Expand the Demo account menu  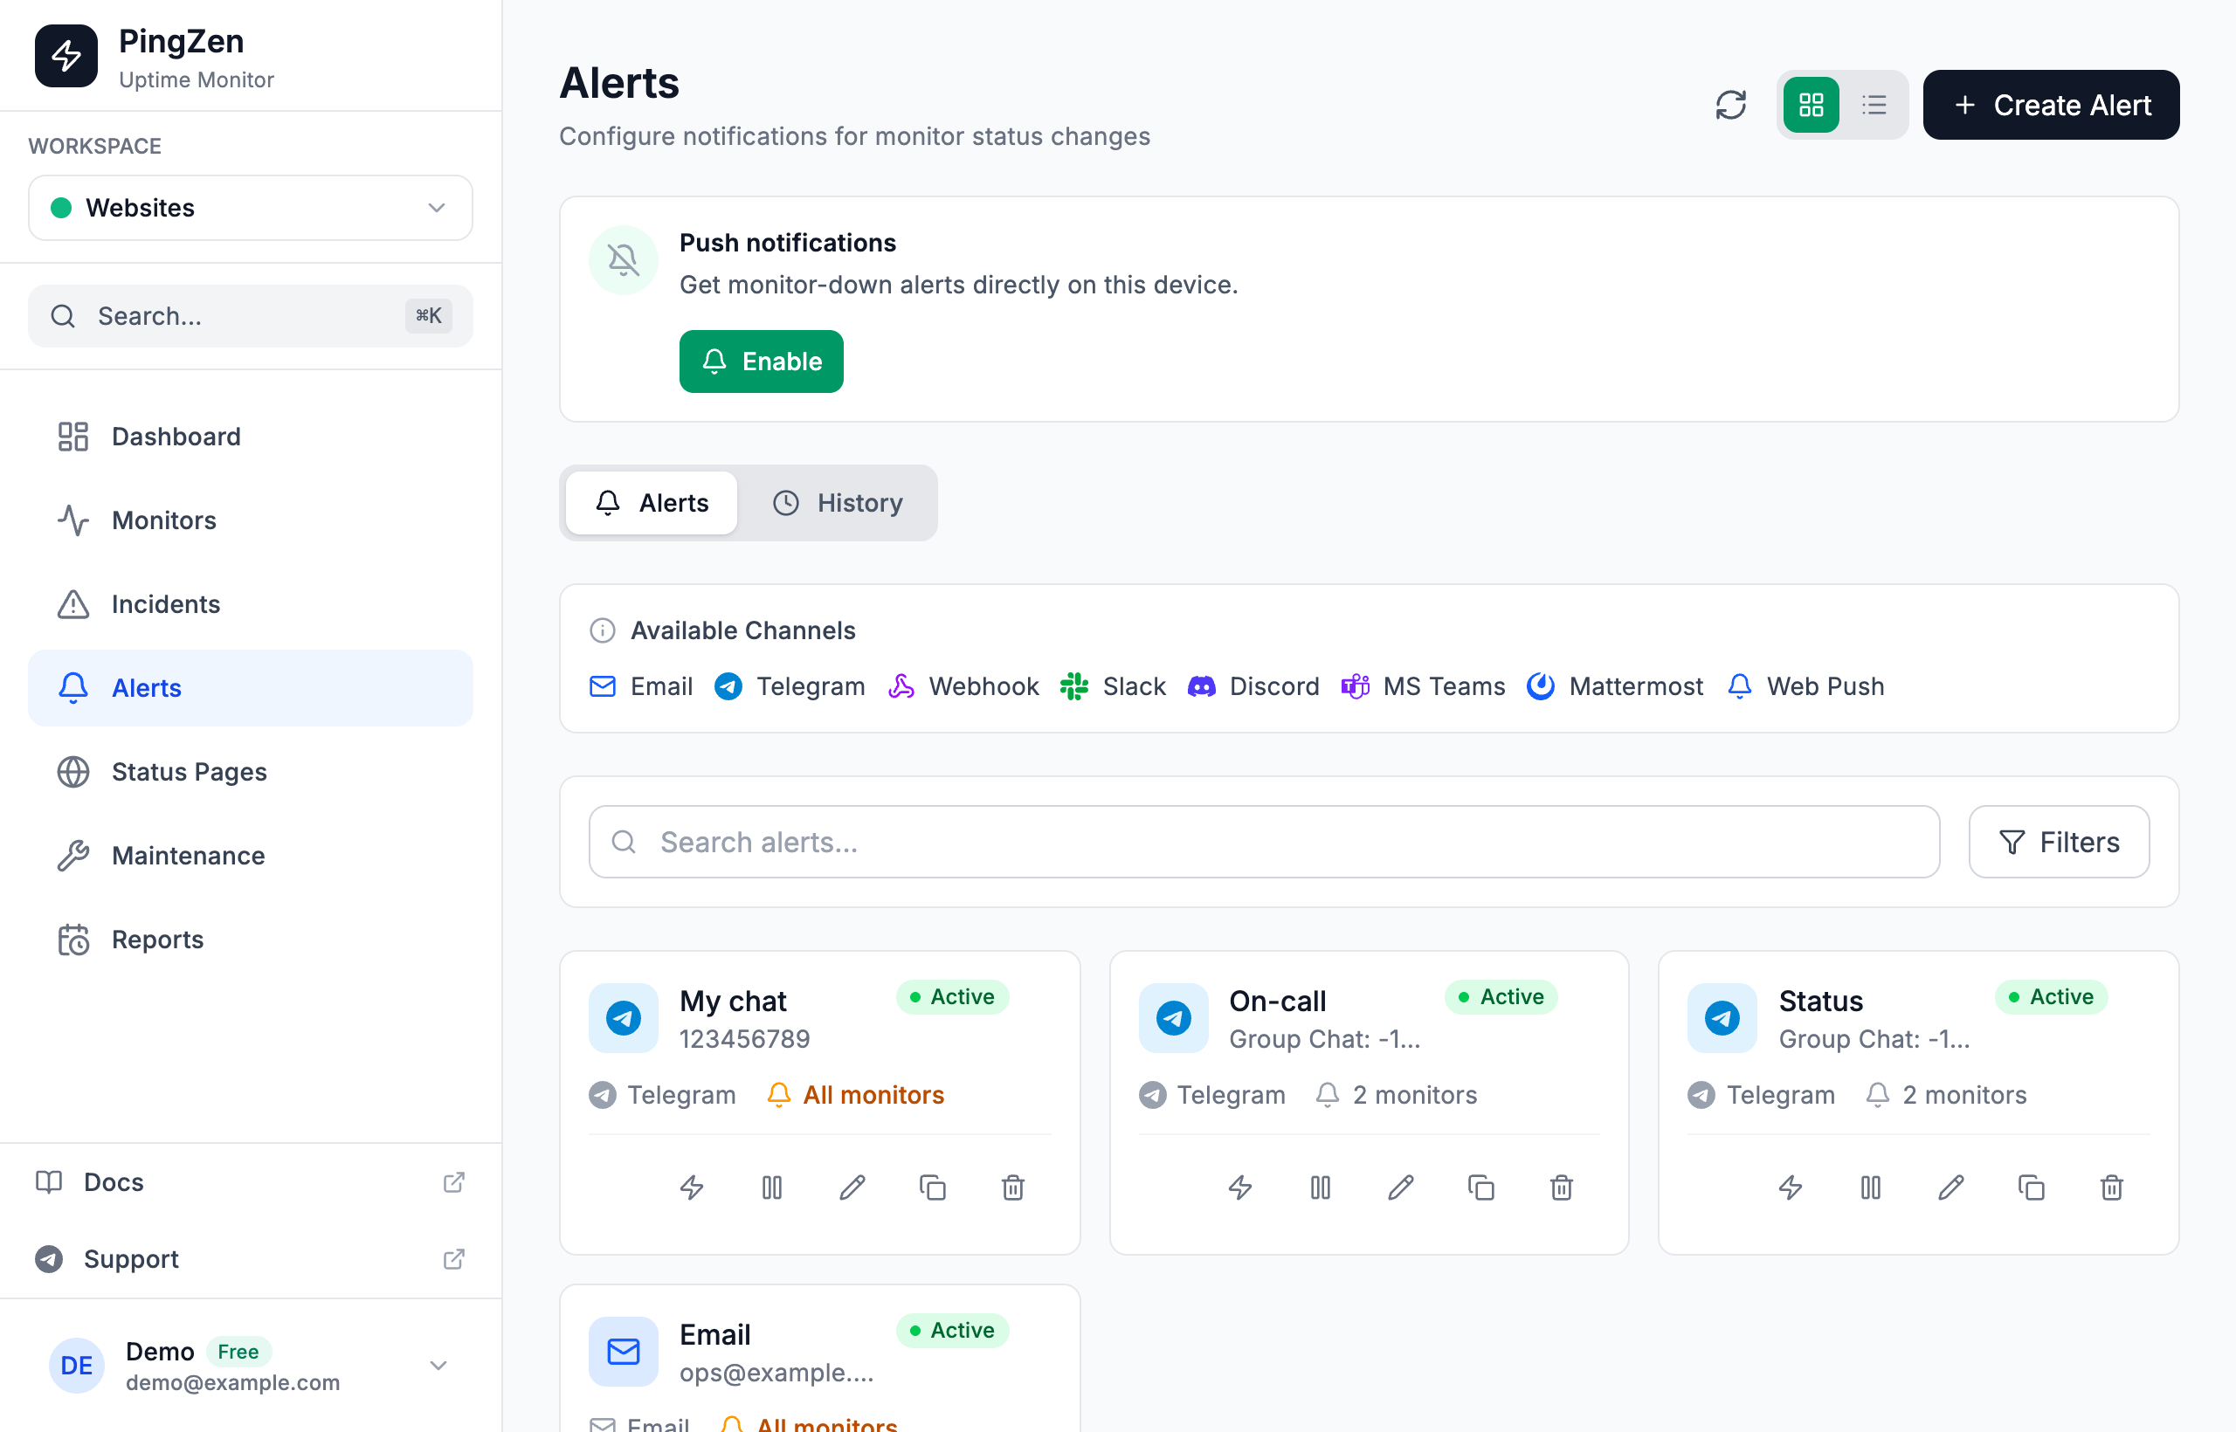click(x=250, y=1365)
